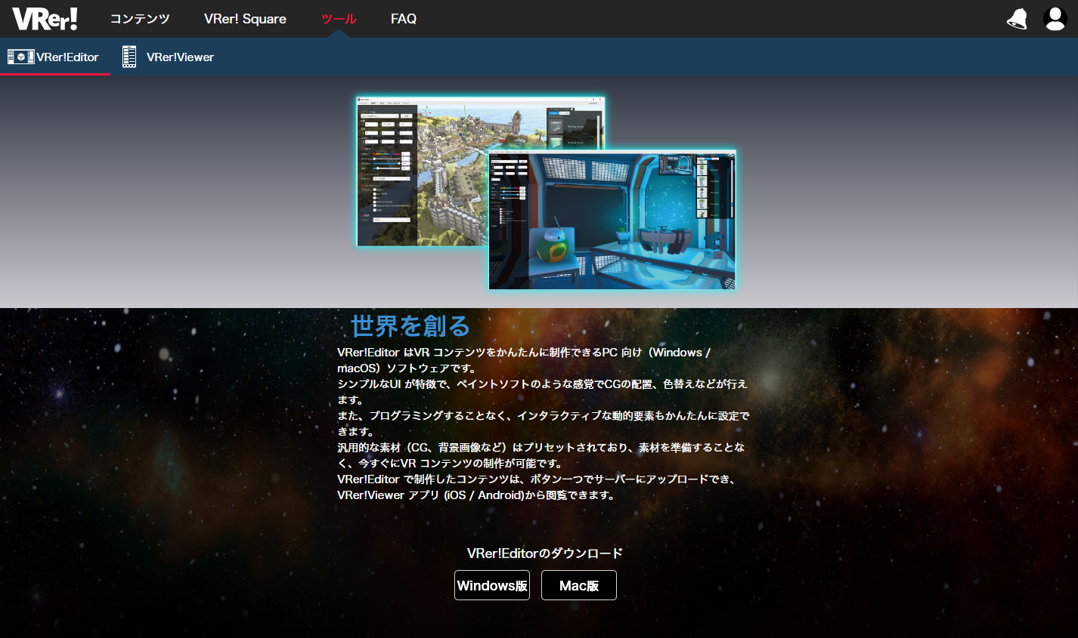Open the user profile avatar icon
The image size is (1078, 638).
pyautogui.click(x=1055, y=19)
